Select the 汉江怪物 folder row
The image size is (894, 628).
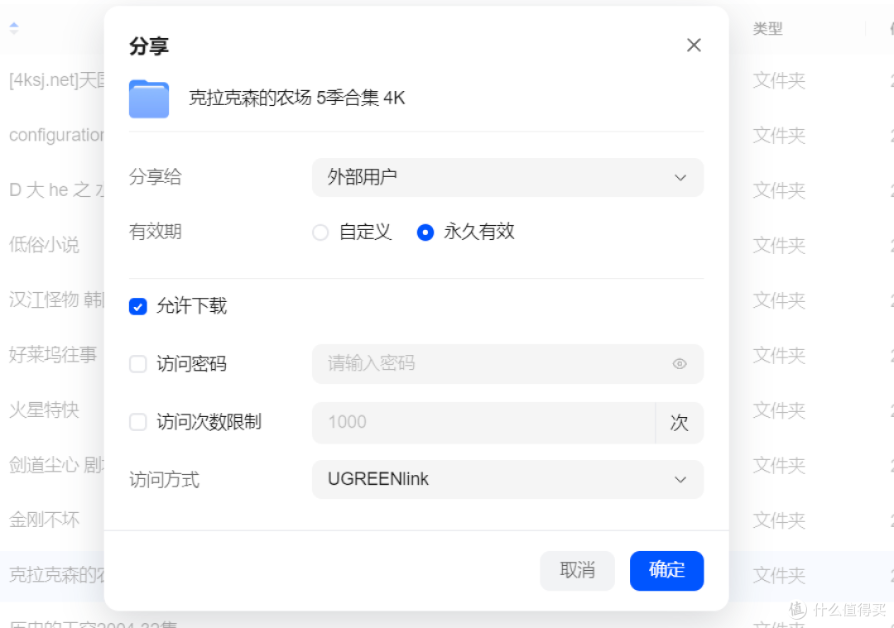56,300
